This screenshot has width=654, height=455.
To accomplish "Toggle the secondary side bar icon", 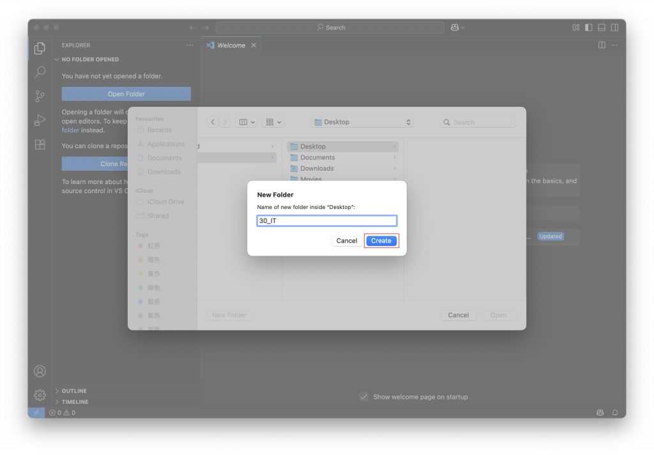I will click(614, 27).
